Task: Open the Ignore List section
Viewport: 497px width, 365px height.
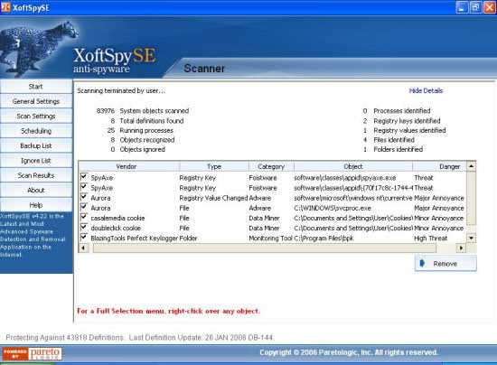Action: pyautogui.click(x=36, y=161)
